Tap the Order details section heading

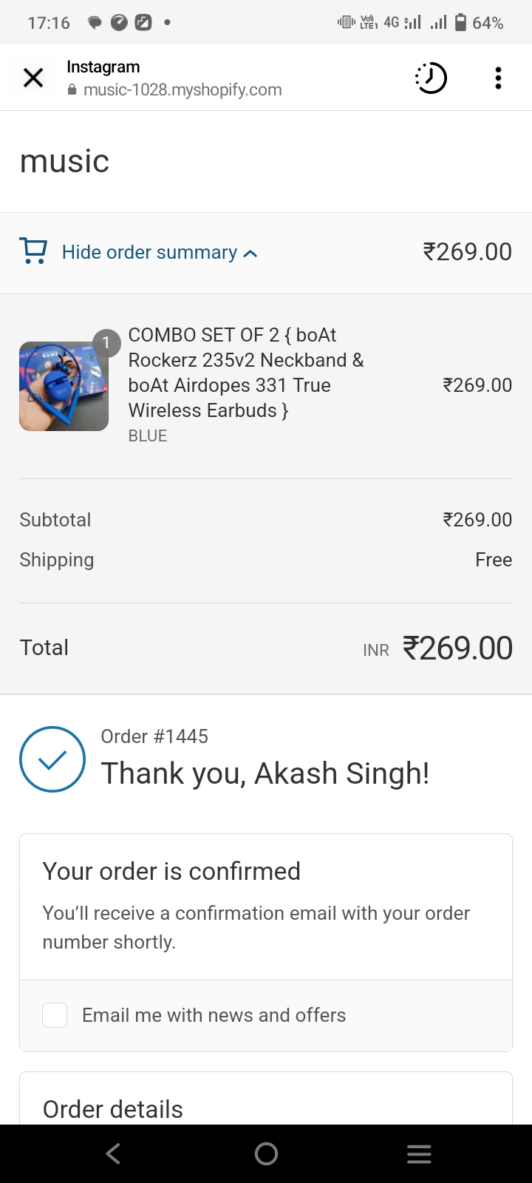click(113, 1109)
